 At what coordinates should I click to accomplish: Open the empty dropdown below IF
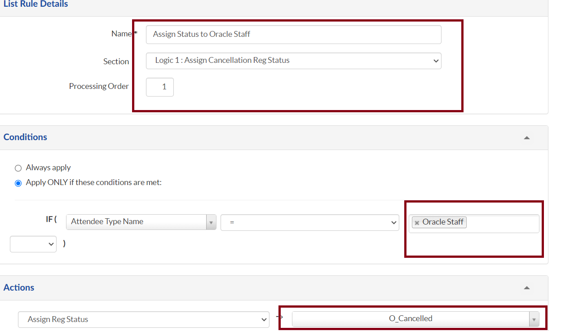pos(33,244)
